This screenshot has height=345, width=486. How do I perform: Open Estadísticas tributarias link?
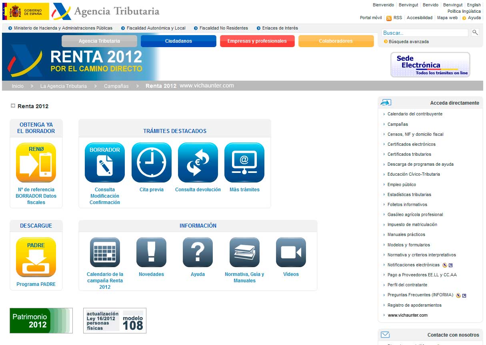point(409,194)
